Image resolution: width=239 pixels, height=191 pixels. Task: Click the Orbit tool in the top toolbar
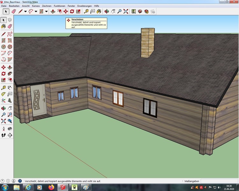[x=107, y=11]
